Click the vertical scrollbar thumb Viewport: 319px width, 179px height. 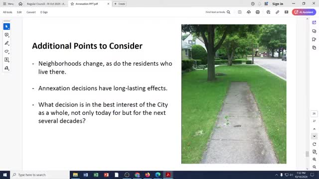tap(307, 154)
